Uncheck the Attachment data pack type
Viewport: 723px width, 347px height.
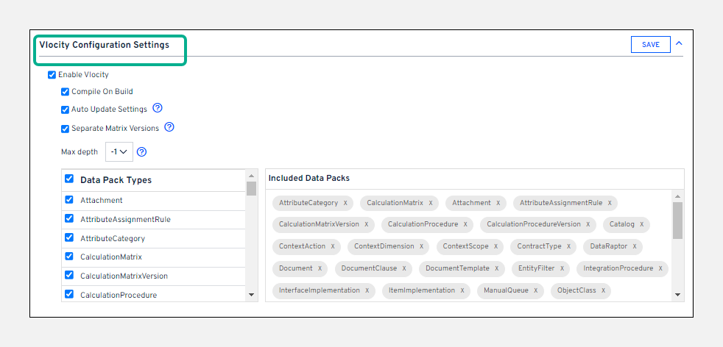pos(69,199)
